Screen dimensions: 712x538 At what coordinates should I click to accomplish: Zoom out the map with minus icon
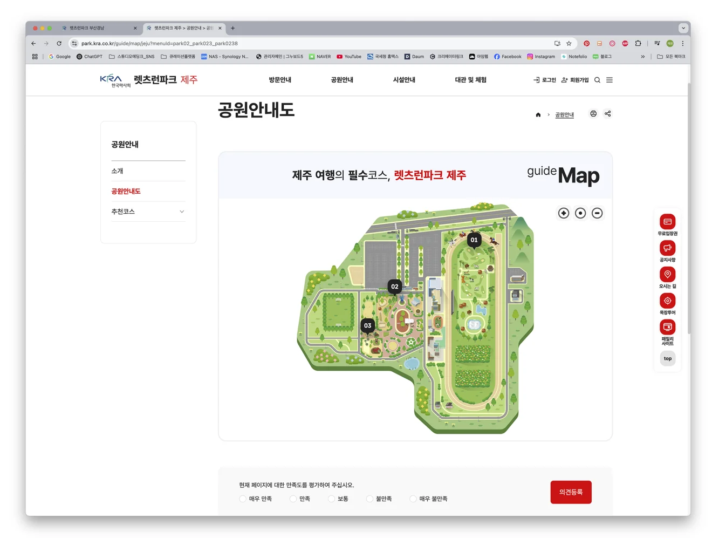point(597,213)
